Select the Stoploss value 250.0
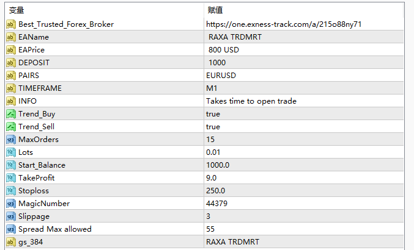This screenshot has height=250, width=414. click(x=216, y=191)
